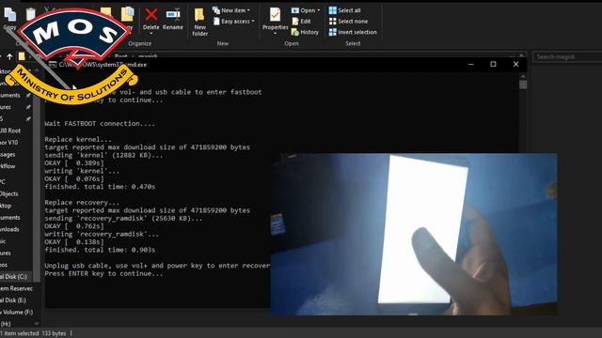Screen dimensions: 602x338
Task: Minimize the cmd.exe window
Action: pos(471,65)
